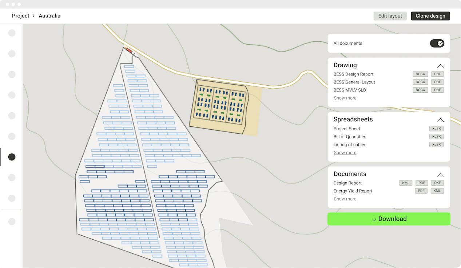Select XLSX for Listing of cables
Screen dimensions: 461x268
point(437,145)
